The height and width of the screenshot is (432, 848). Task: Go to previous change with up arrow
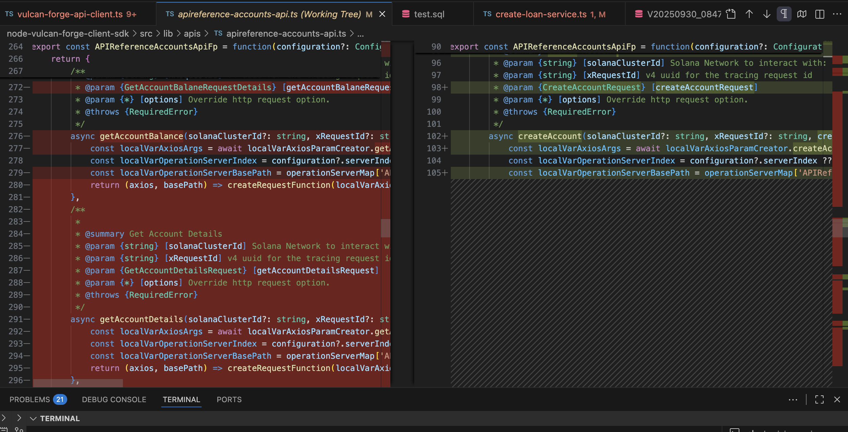coord(749,14)
